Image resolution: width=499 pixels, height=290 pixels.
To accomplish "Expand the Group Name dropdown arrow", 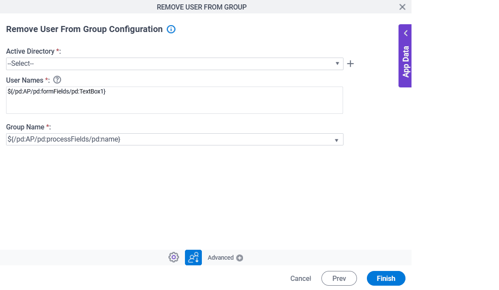I will tap(337, 140).
